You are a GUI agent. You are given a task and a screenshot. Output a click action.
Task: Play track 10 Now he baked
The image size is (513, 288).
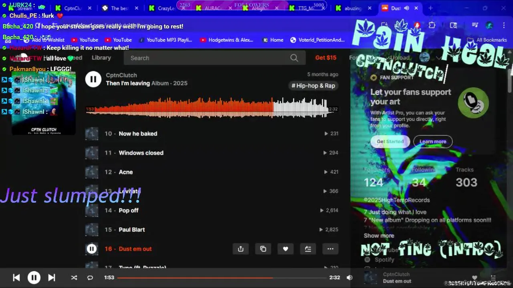[138, 134]
